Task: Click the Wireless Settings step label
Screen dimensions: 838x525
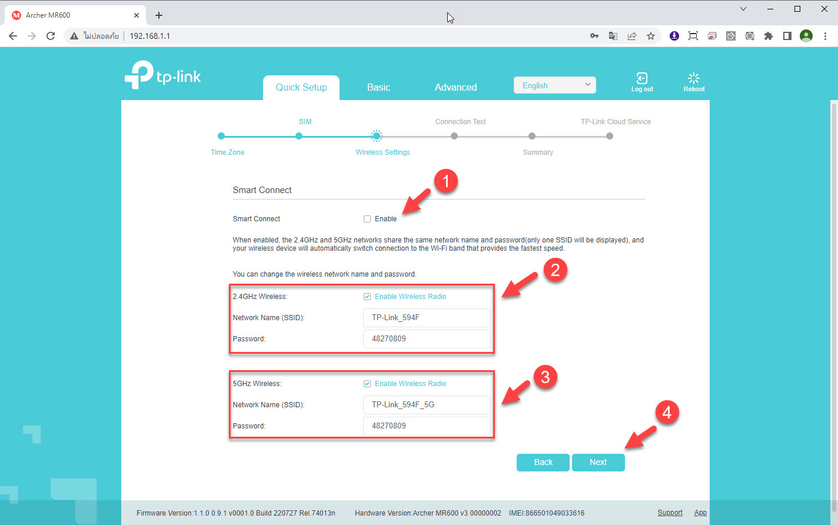Action: point(383,152)
